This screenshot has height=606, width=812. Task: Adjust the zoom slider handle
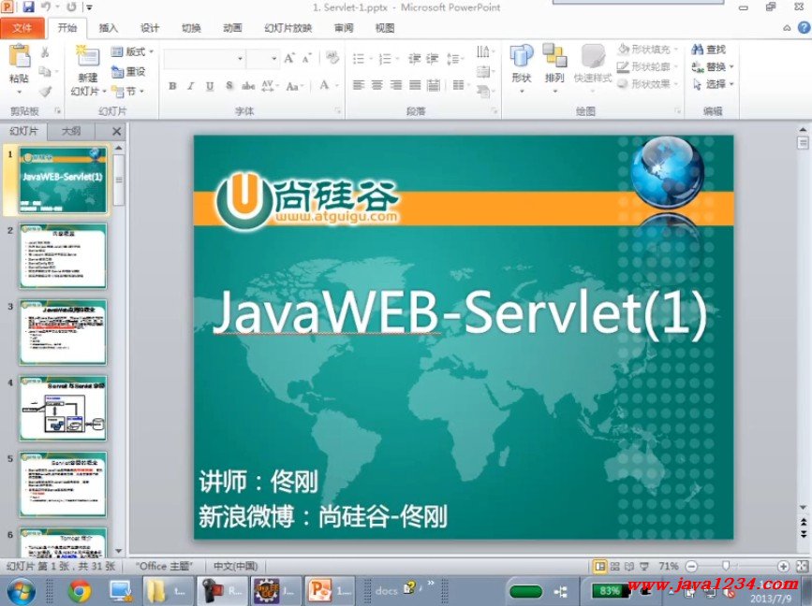click(726, 566)
